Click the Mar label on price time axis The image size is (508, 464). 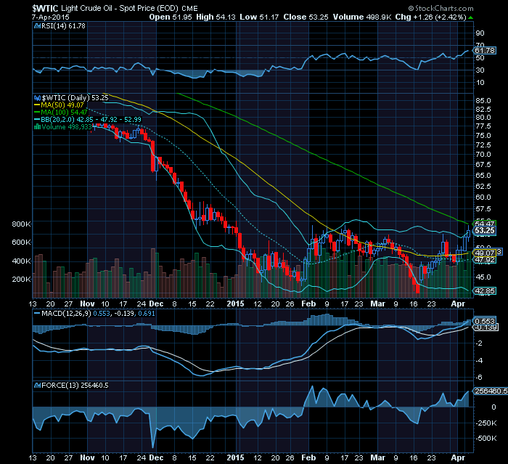[x=378, y=304]
